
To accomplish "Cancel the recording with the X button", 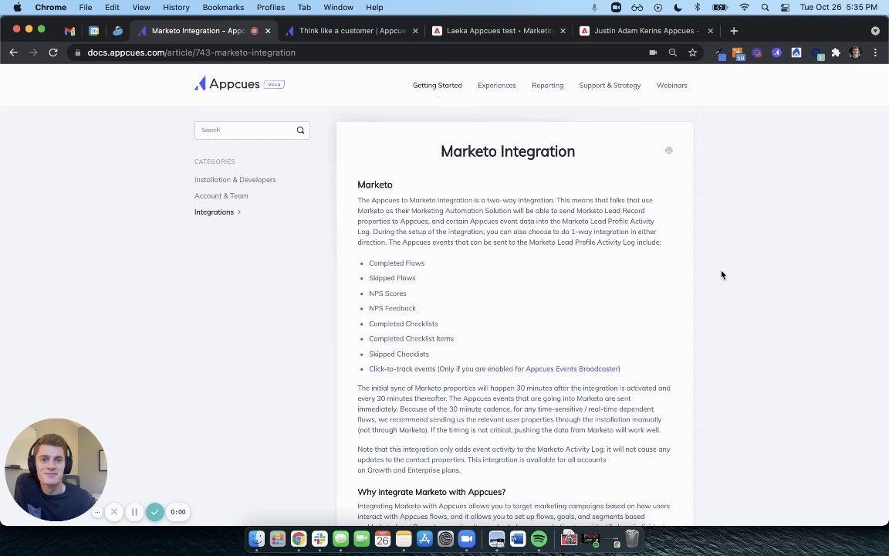I will (114, 512).
